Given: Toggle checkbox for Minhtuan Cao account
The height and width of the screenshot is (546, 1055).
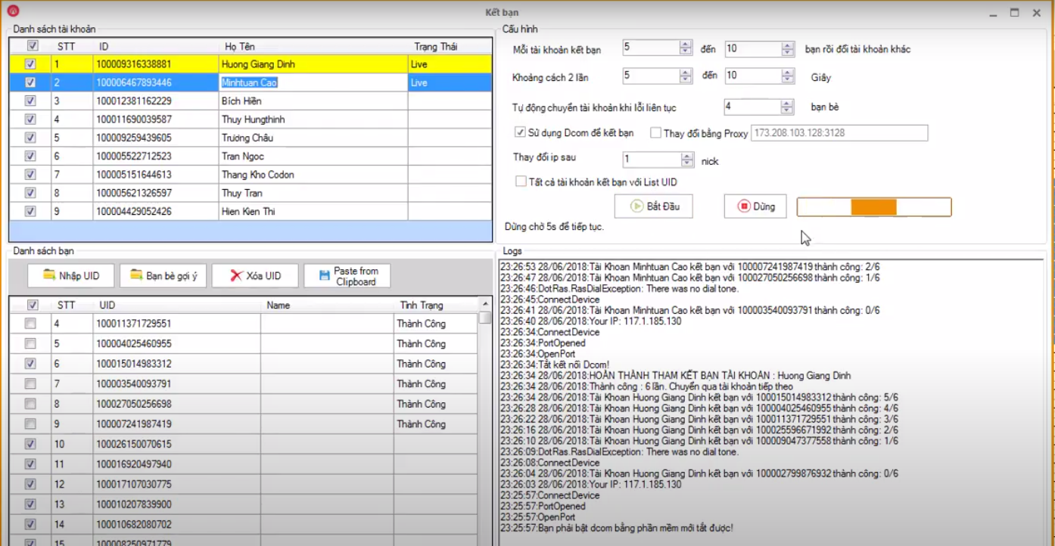Looking at the screenshot, I should tap(30, 82).
